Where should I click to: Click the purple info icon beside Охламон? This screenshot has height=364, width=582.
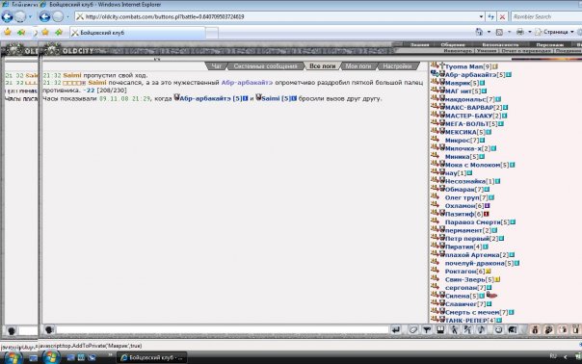click(x=487, y=206)
